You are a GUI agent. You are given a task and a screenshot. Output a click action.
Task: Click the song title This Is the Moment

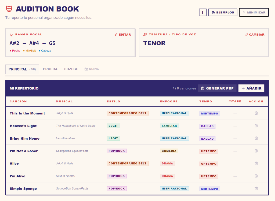coord(27,113)
